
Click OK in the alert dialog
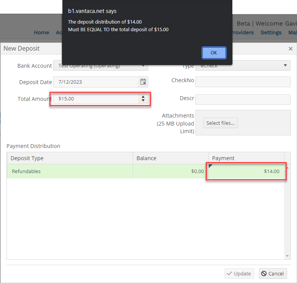pyautogui.click(x=214, y=52)
